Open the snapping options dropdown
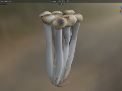The width and height of the screenshot is (122, 91). point(65,1)
